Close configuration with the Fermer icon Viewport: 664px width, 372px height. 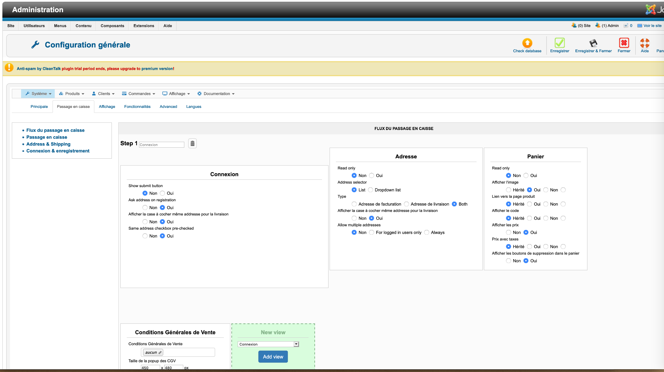[x=624, y=43]
